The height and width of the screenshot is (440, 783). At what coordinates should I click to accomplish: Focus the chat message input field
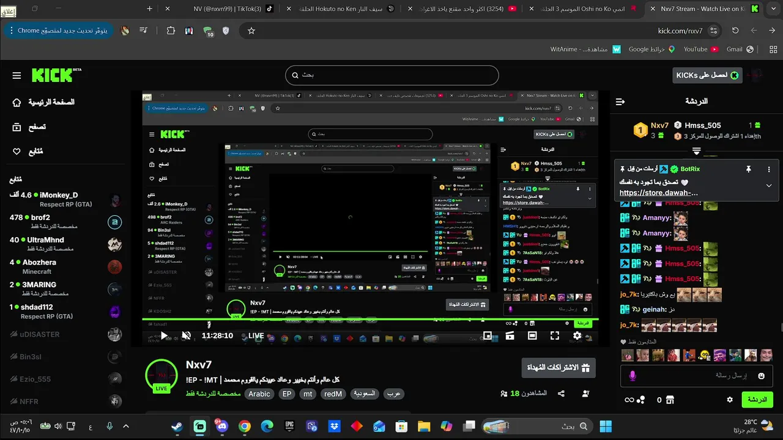click(697, 376)
